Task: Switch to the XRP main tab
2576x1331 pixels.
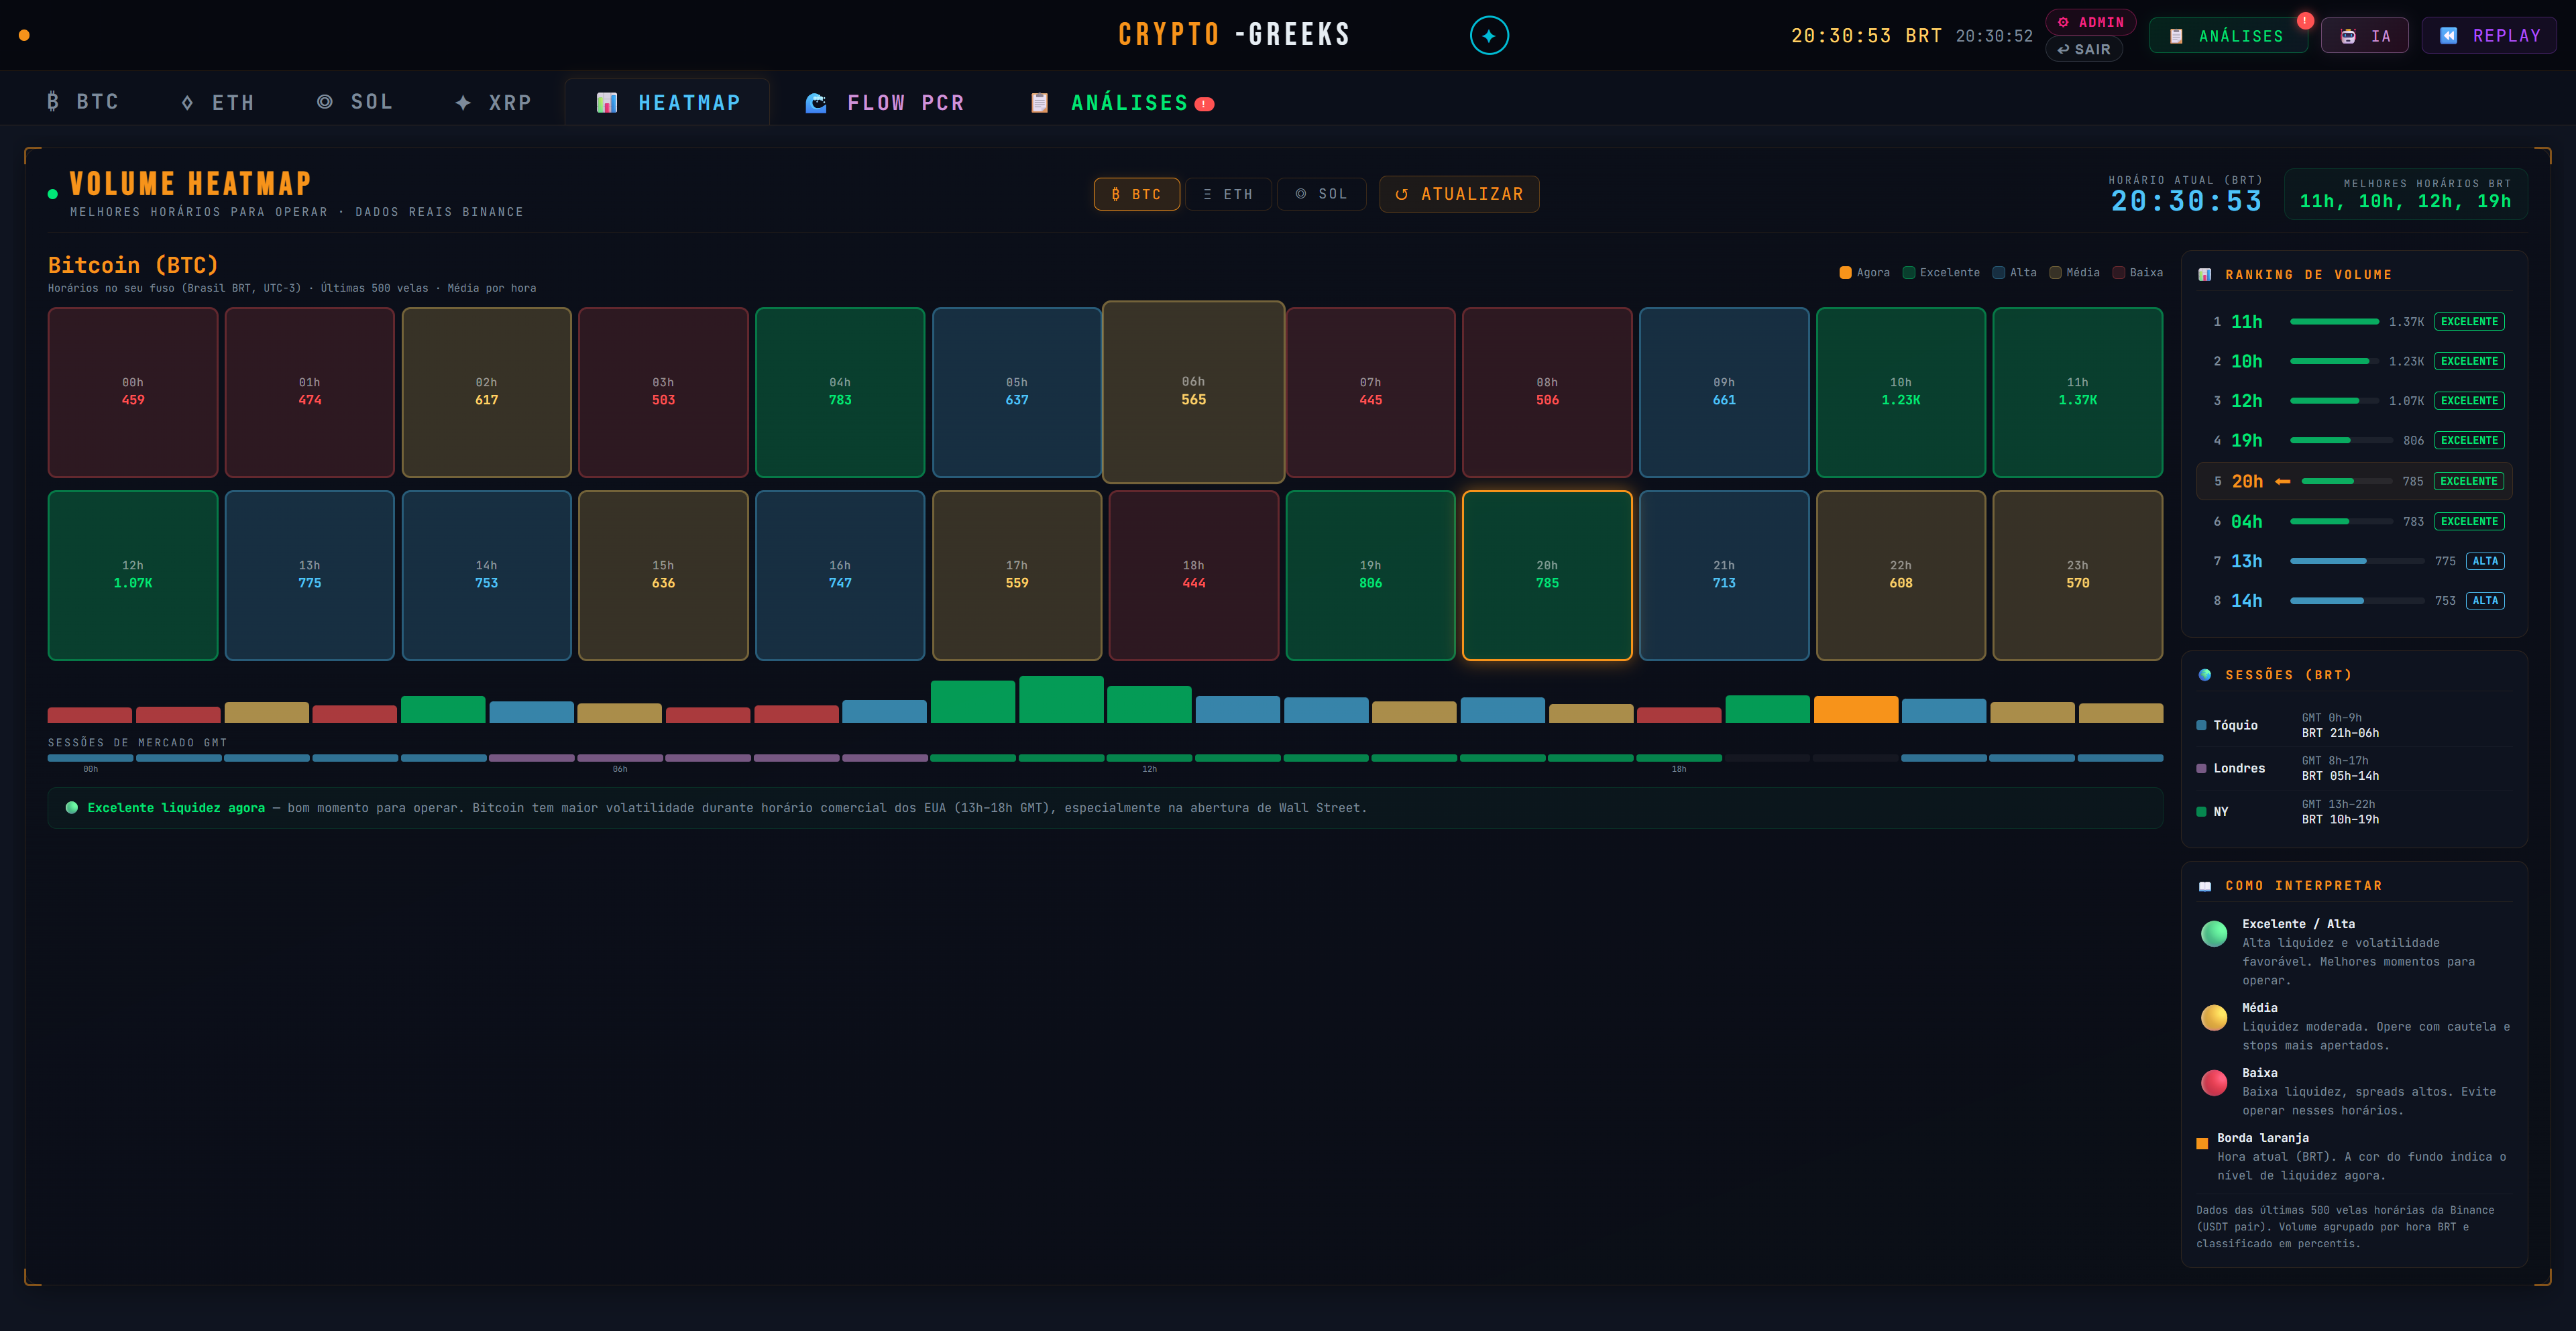Action: 493,102
